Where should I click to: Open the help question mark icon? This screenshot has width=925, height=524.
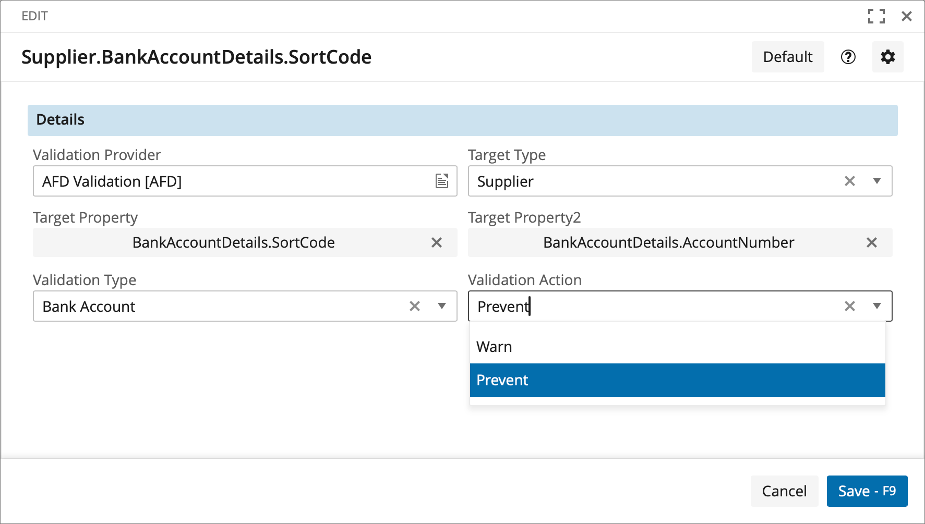coord(848,57)
